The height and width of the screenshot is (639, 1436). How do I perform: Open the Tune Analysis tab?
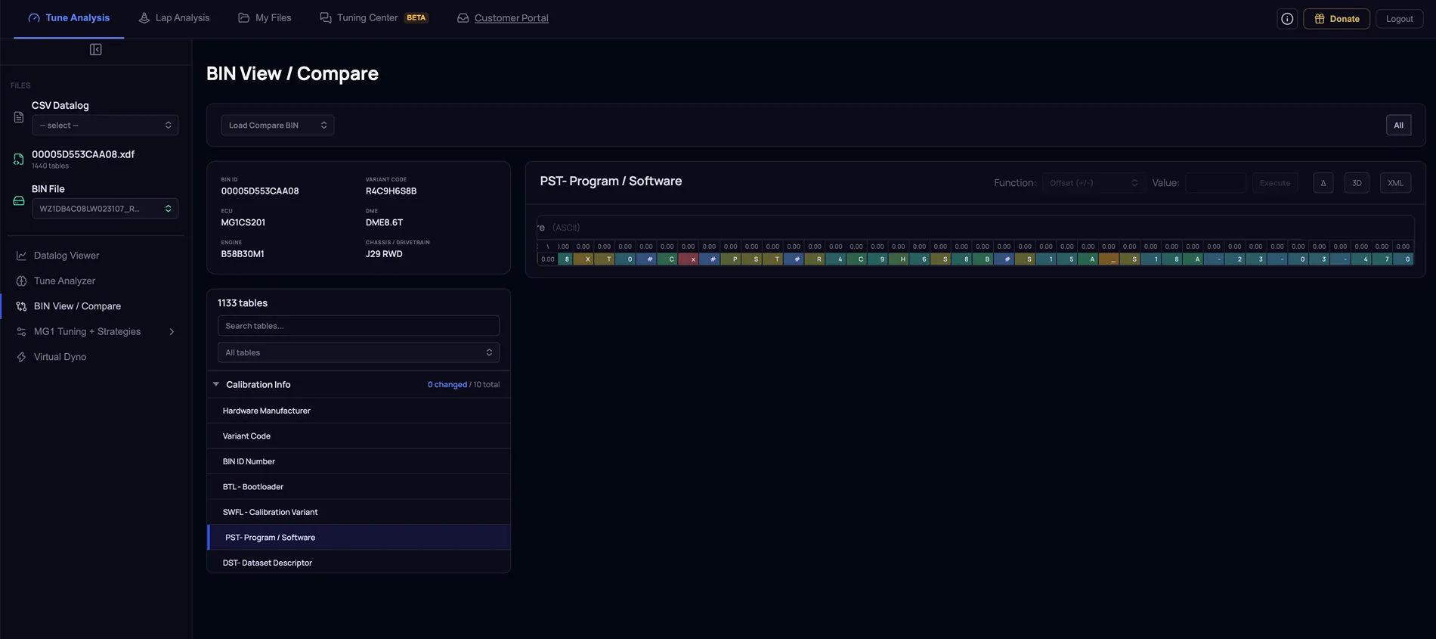pyautogui.click(x=69, y=18)
